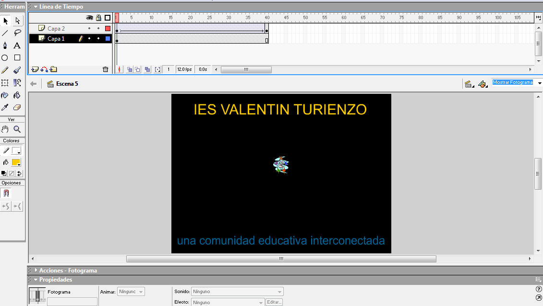Choose the Line tool
Screen dimensions: 543x306
tap(5, 33)
